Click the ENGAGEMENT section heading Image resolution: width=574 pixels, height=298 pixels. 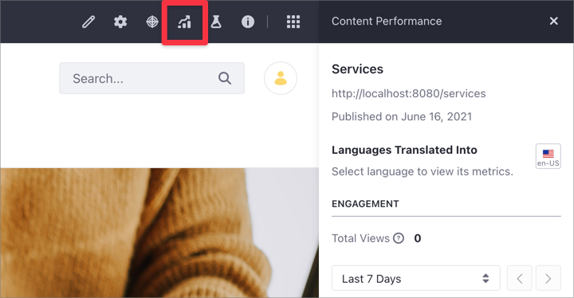(x=365, y=204)
